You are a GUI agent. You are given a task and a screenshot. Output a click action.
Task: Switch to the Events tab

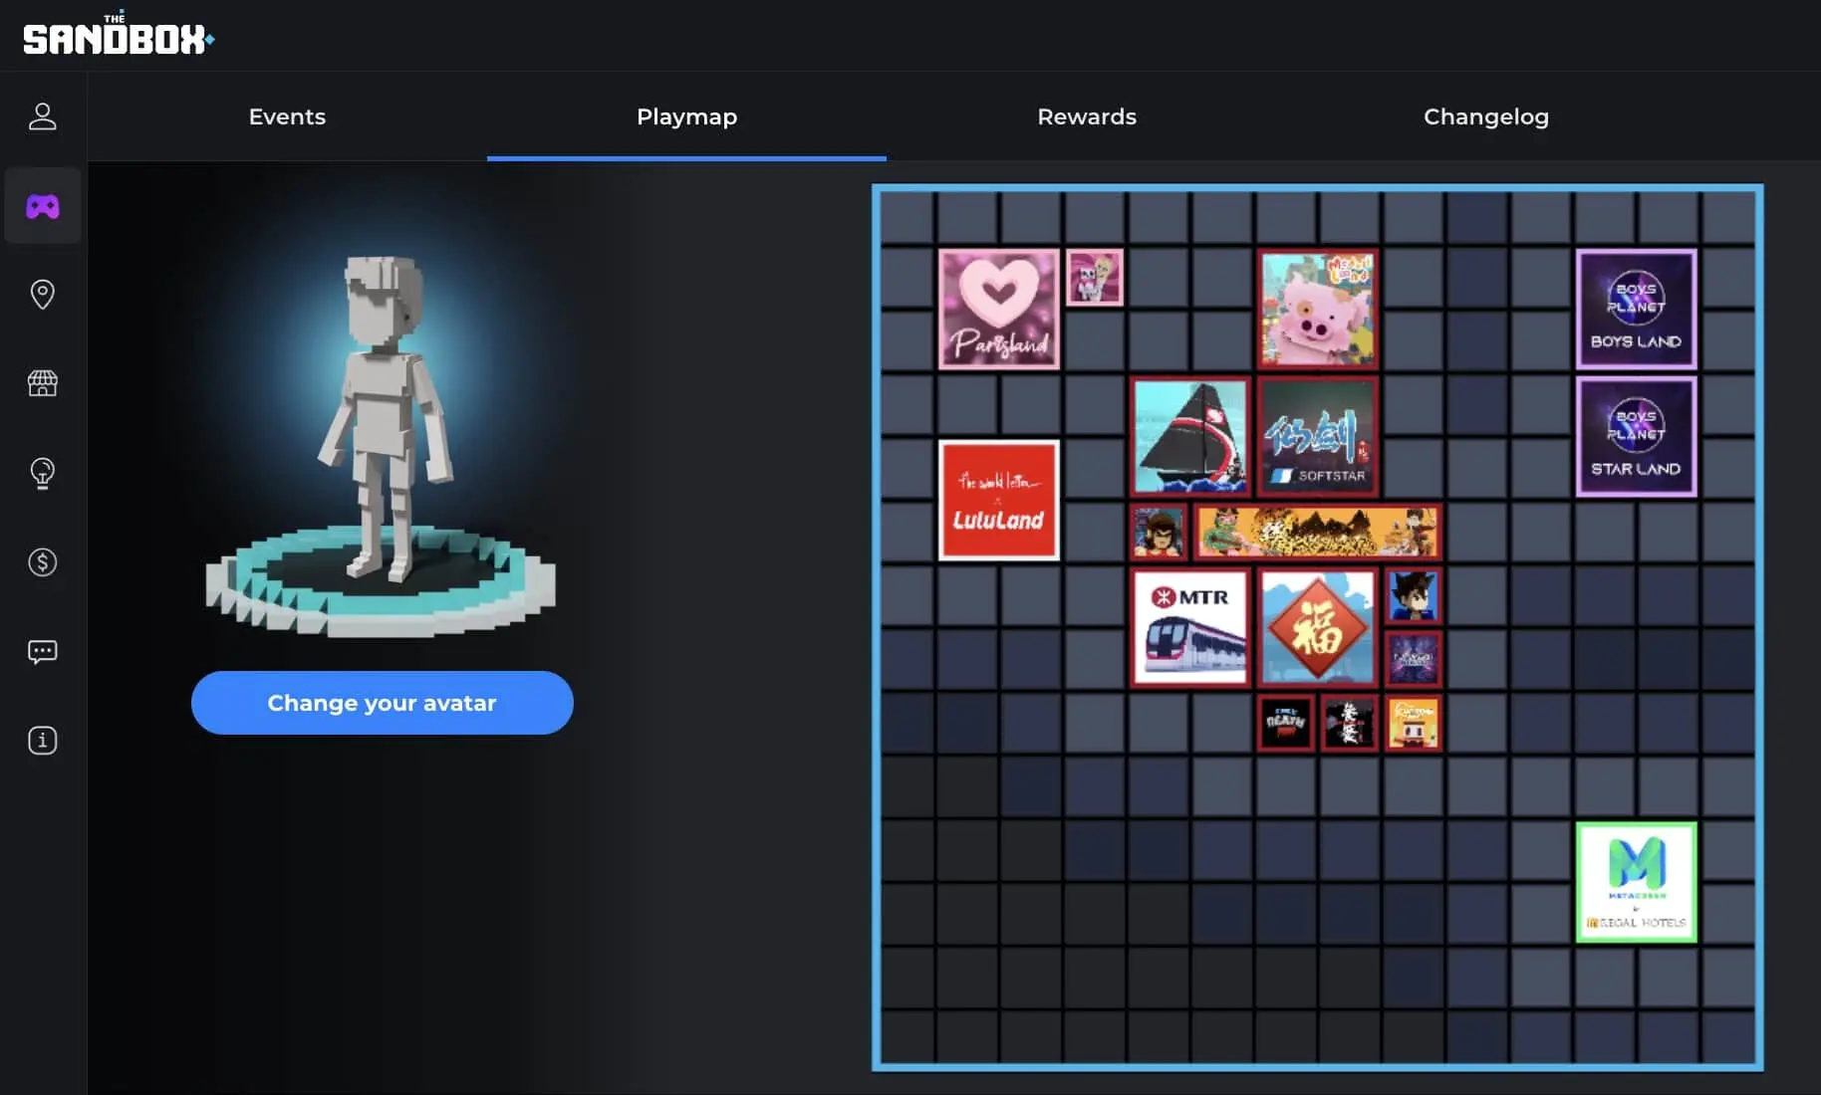[x=287, y=116]
